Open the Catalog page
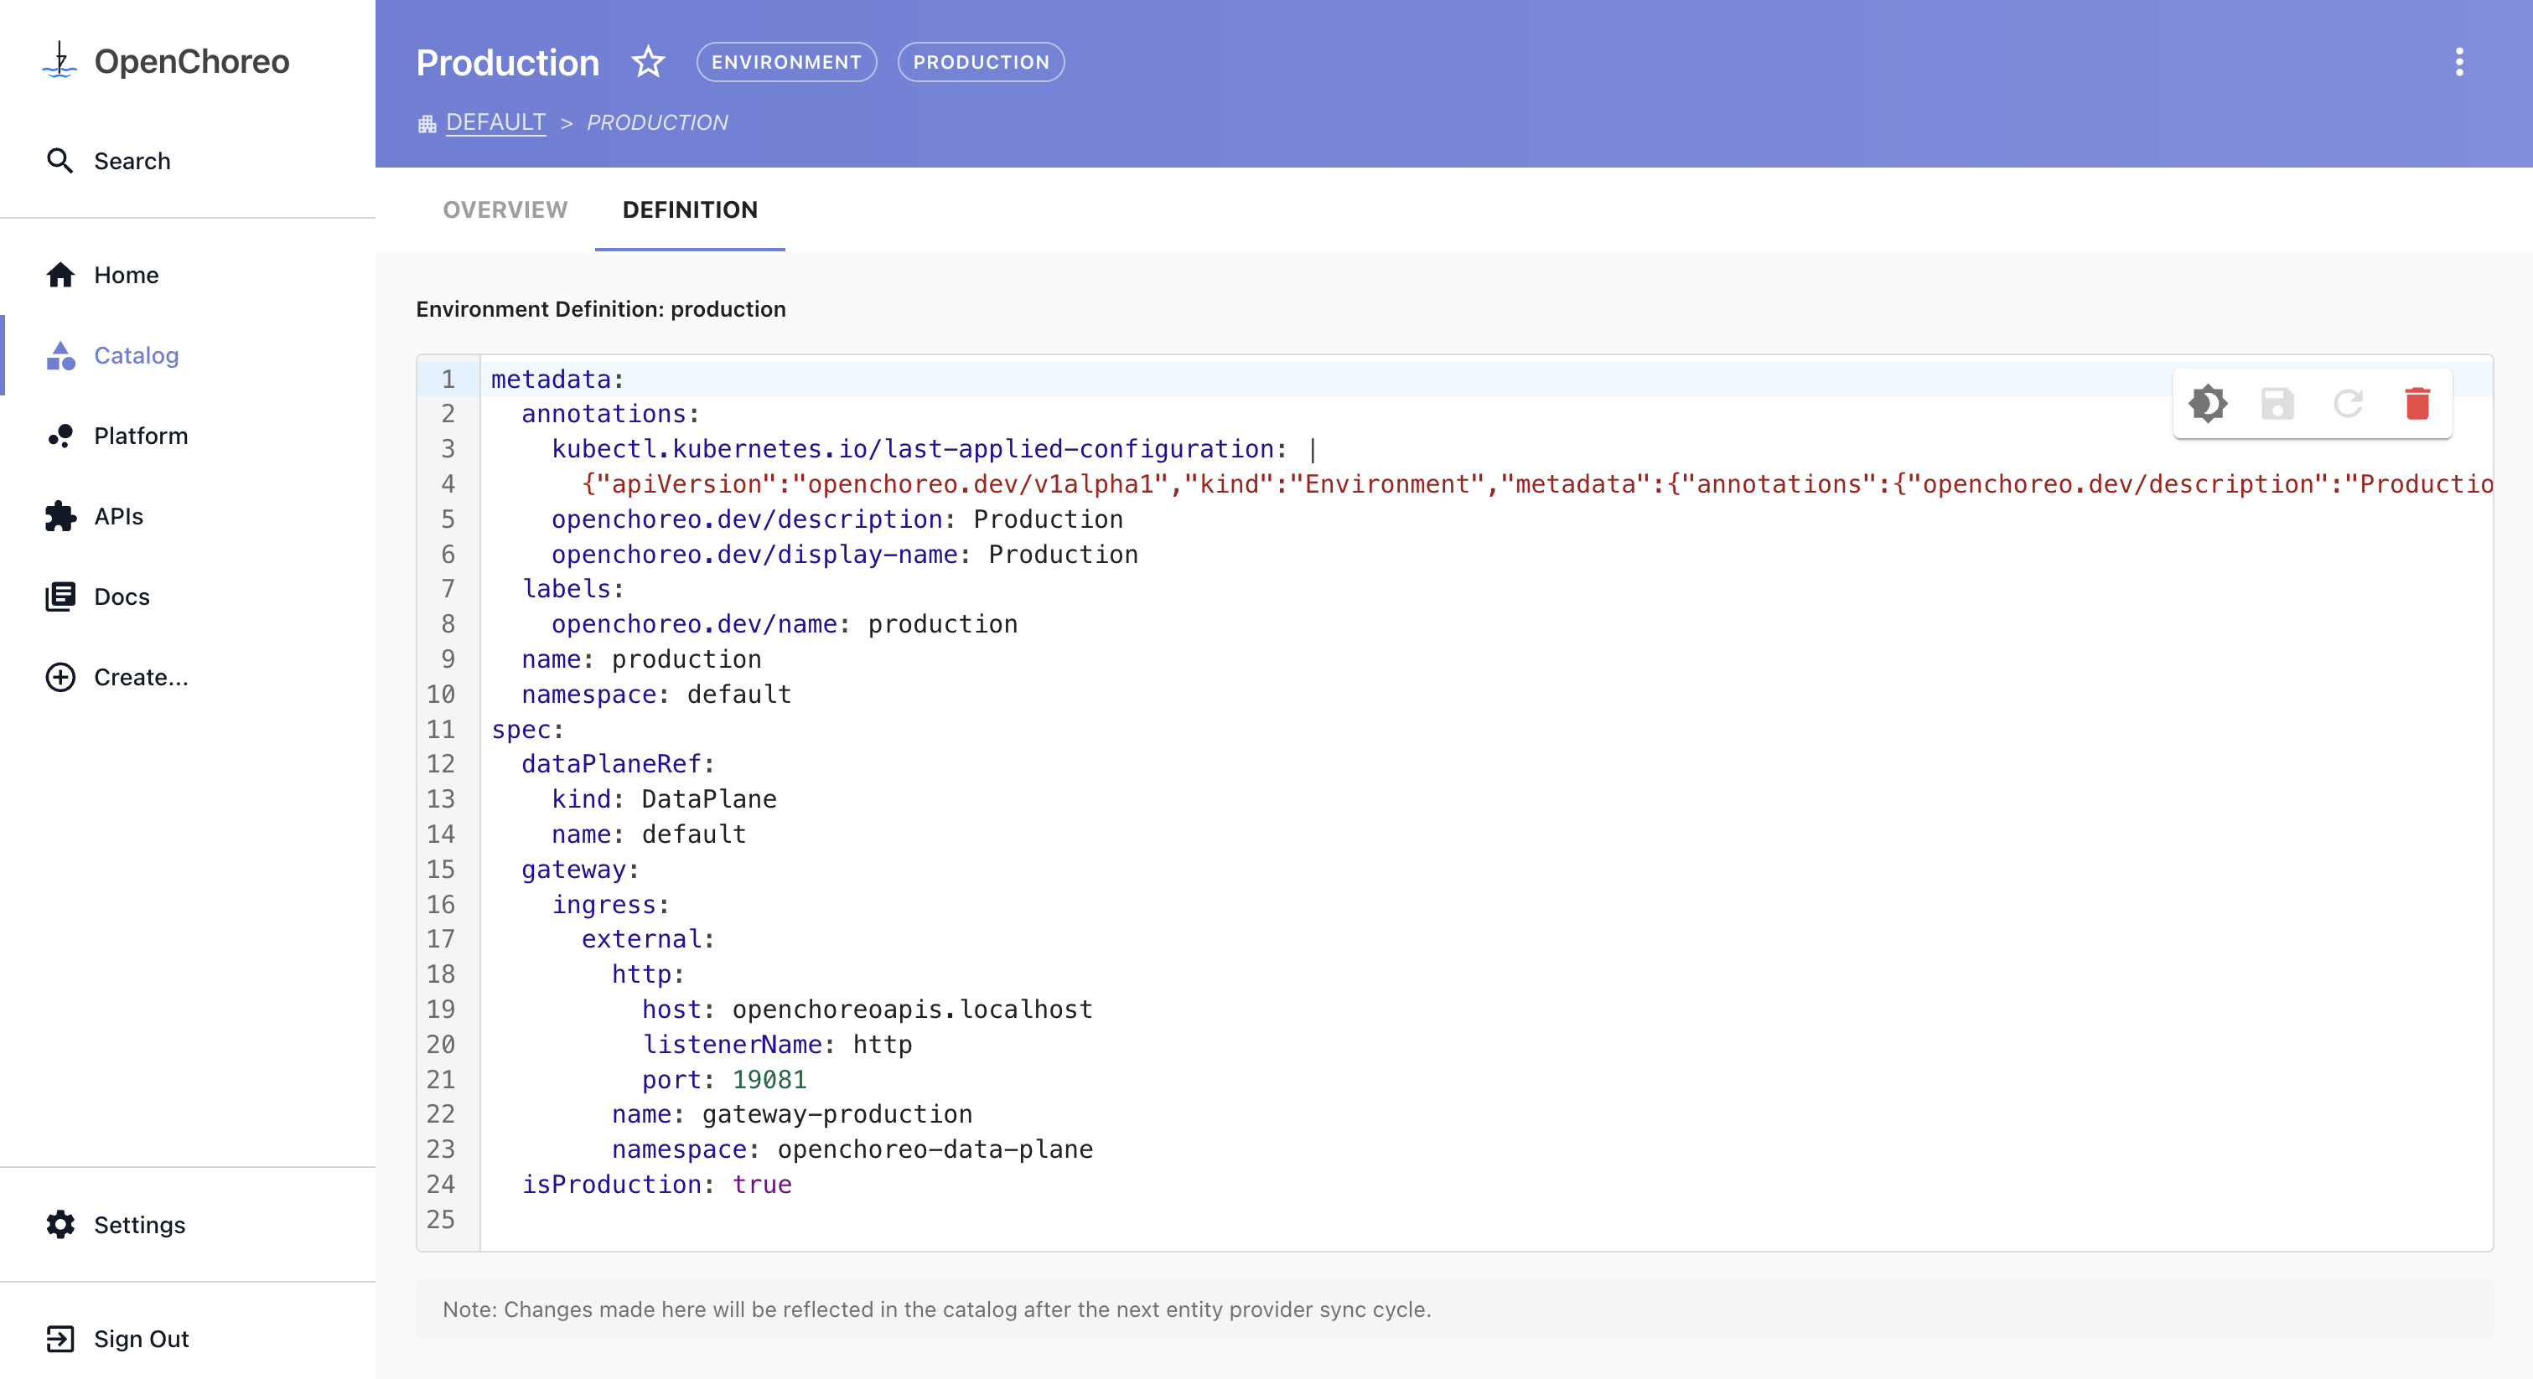Image resolution: width=2533 pixels, height=1379 pixels. pyautogui.click(x=136, y=356)
